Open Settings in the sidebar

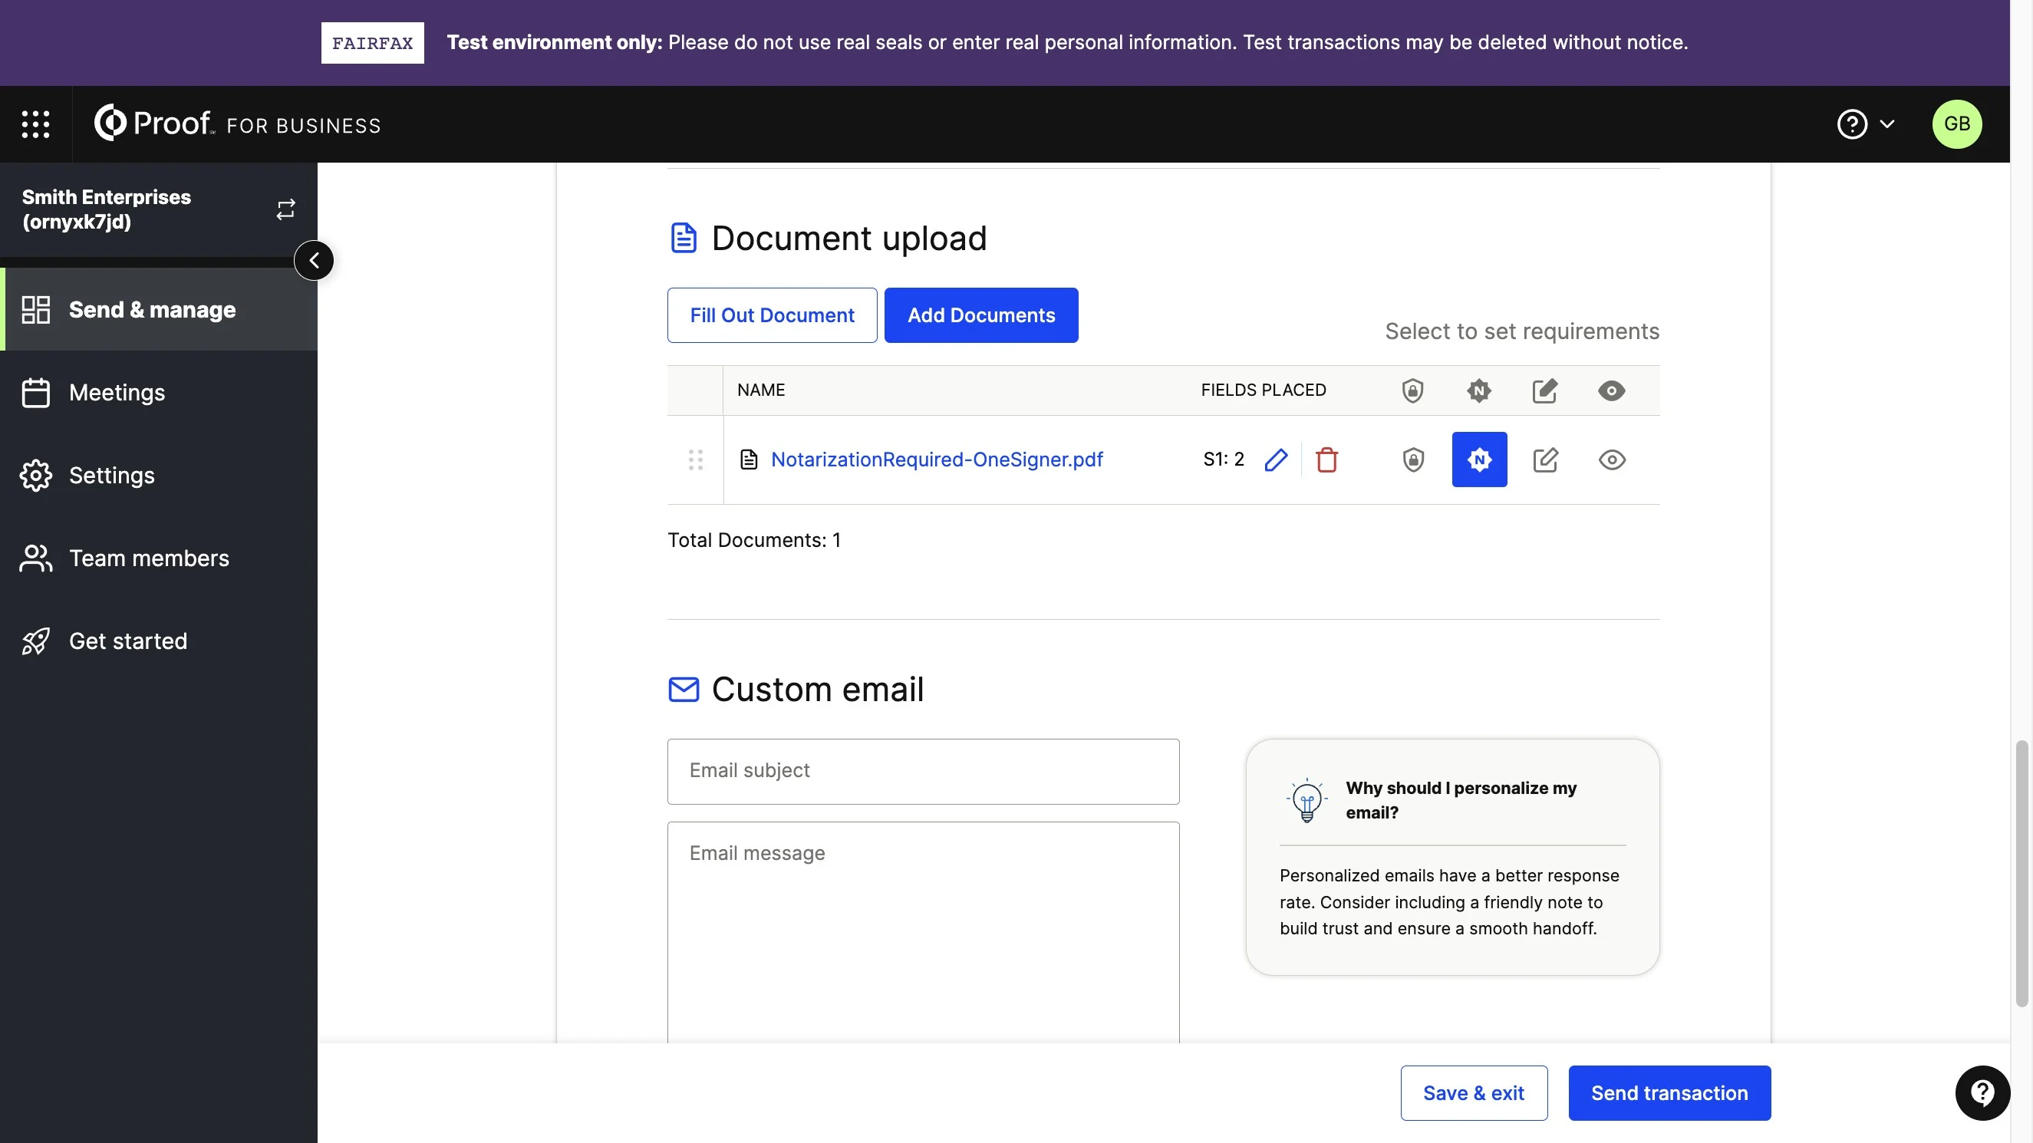(x=159, y=475)
